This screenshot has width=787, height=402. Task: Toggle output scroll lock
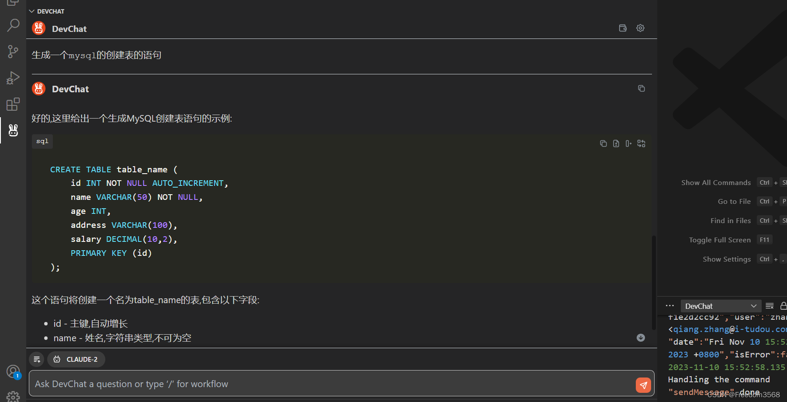click(783, 306)
